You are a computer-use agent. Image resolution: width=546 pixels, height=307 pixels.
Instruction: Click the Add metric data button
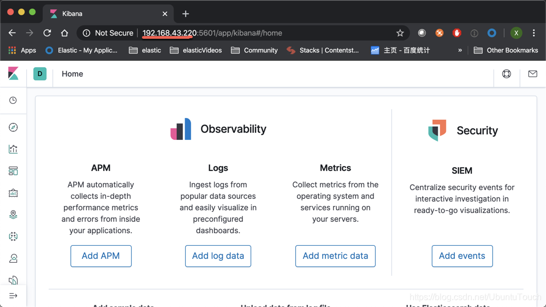point(335,256)
